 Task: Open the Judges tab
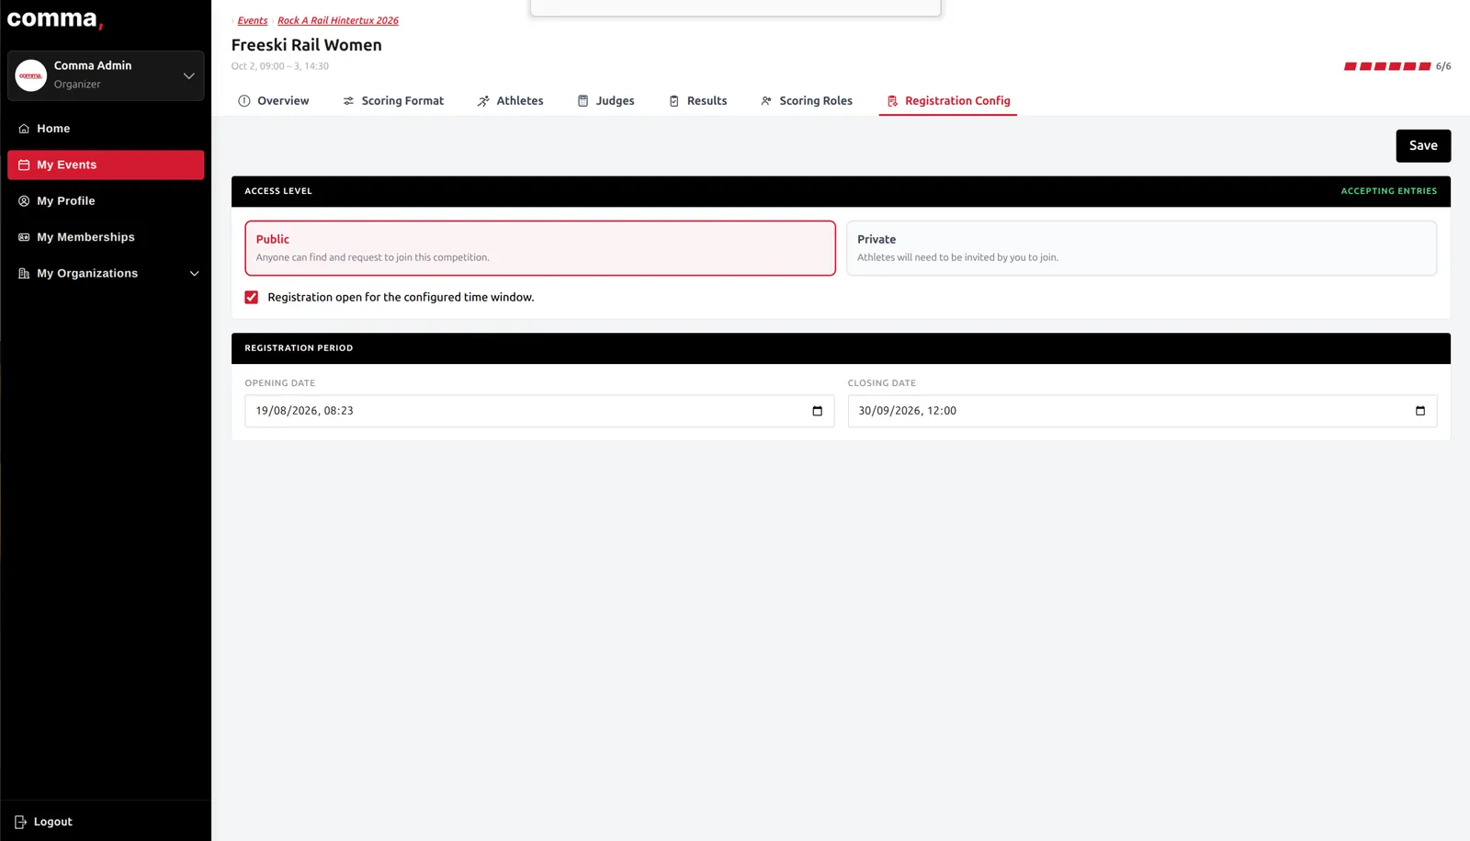[605, 101]
